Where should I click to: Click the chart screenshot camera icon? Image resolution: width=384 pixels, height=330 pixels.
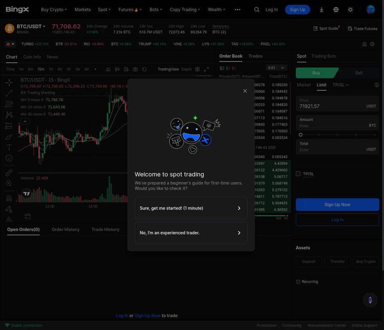135,69
